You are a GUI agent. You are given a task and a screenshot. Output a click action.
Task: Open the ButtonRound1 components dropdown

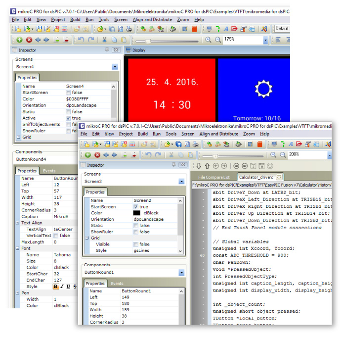pyautogui.click(x=182, y=273)
